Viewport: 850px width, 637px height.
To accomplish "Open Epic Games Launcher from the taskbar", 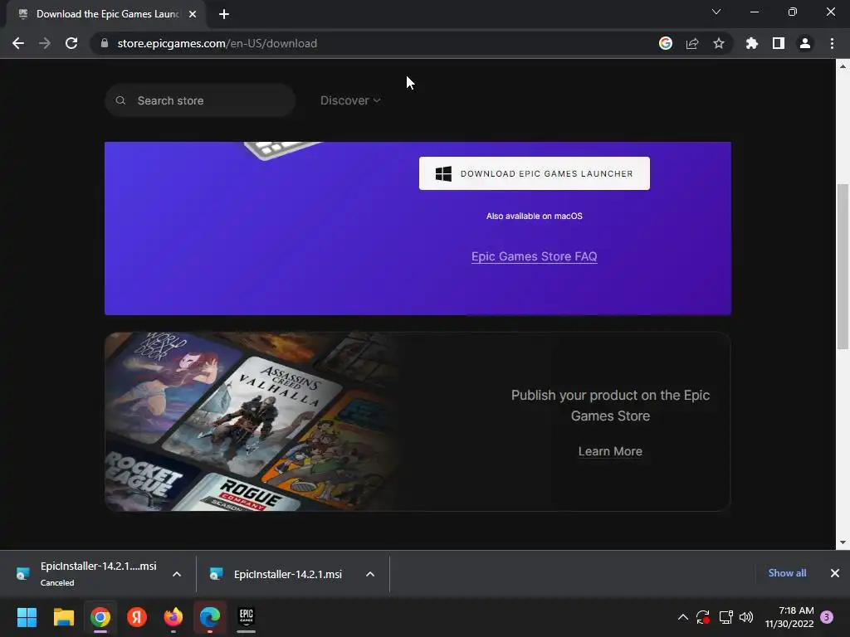I will coord(247,617).
